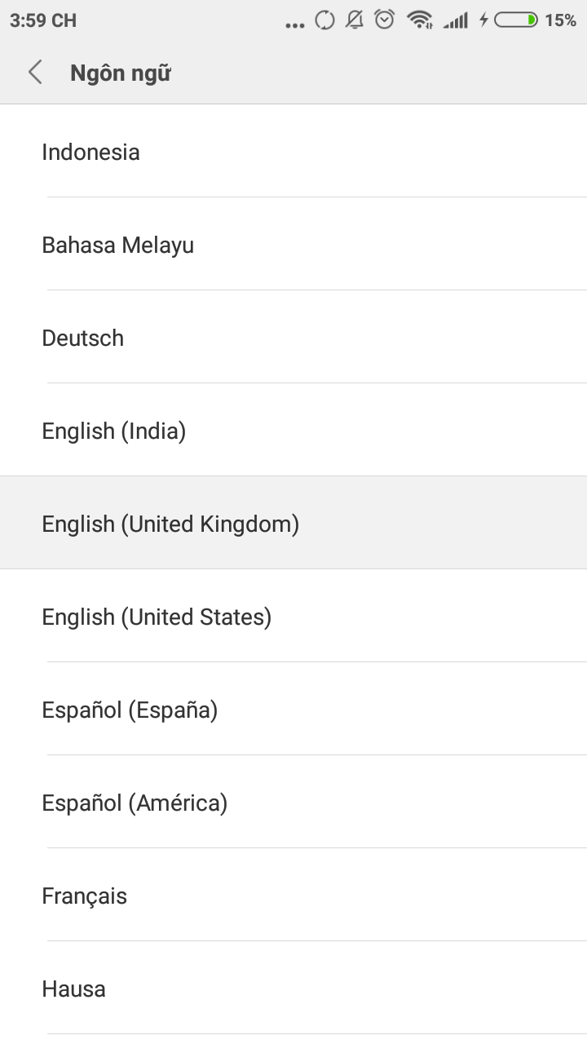The image size is (587, 1044).
Task: Select English (United Kingdom)
Action: point(170,524)
